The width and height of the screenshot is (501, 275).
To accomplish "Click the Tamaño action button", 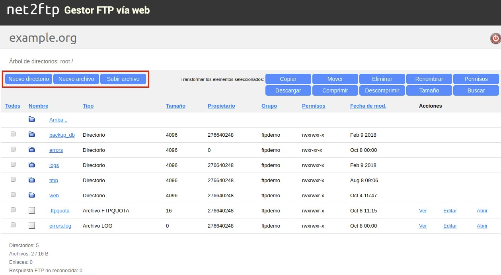I will [x=429, y=90].
